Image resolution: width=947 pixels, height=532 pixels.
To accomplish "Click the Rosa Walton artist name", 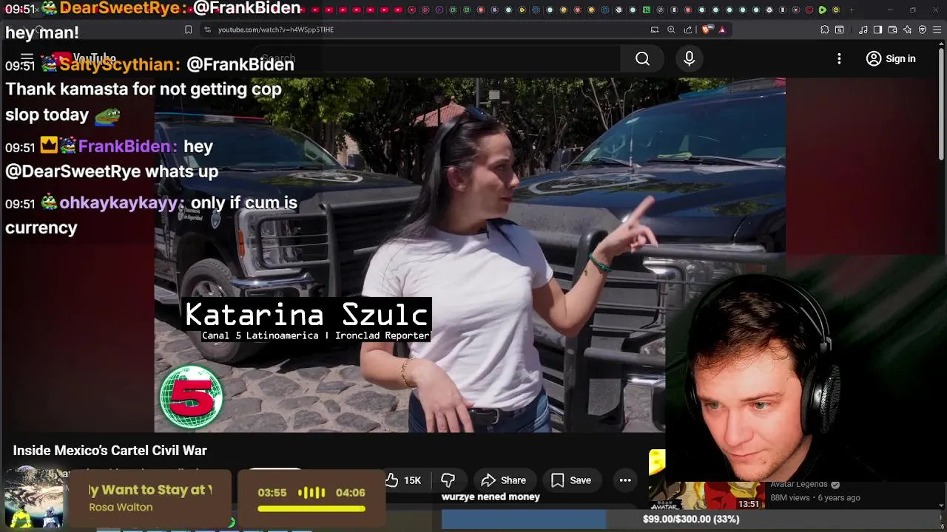I will point(121,507).
